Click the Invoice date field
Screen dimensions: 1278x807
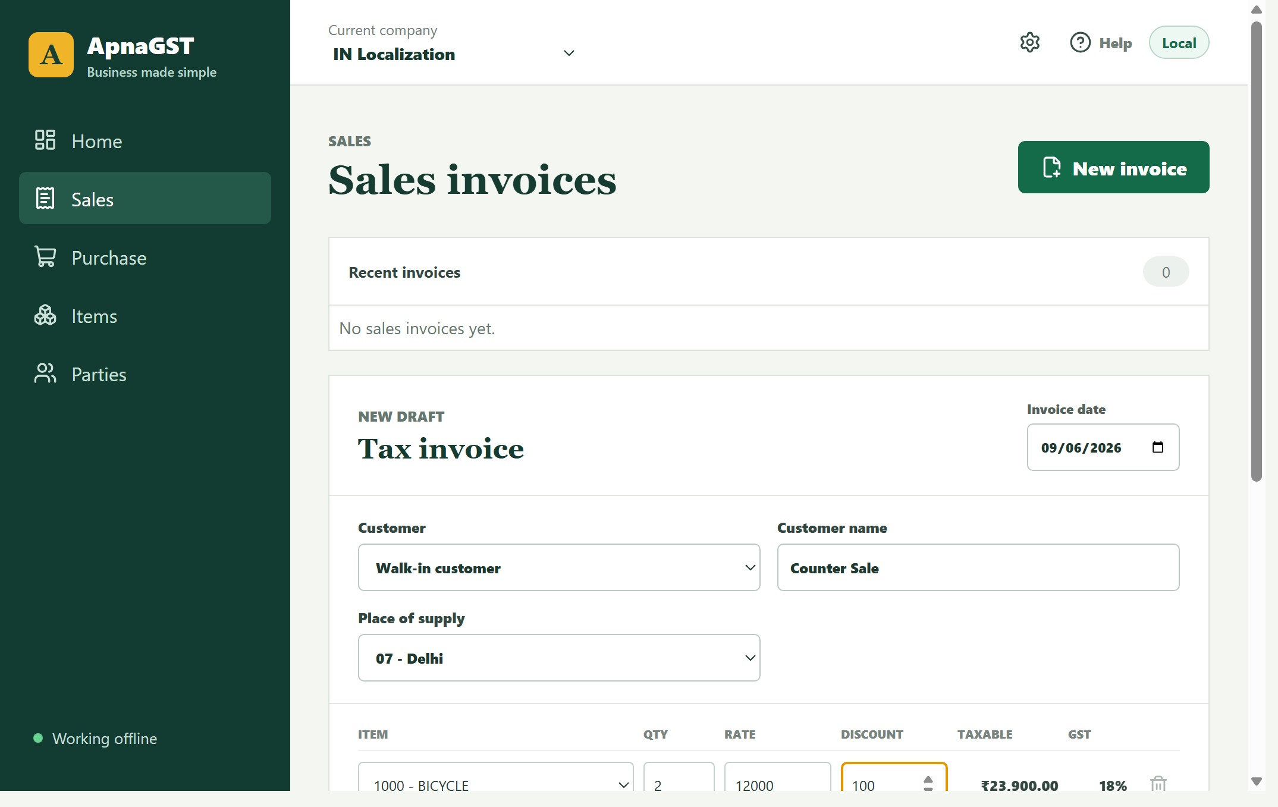click(x=1103, y=447)
